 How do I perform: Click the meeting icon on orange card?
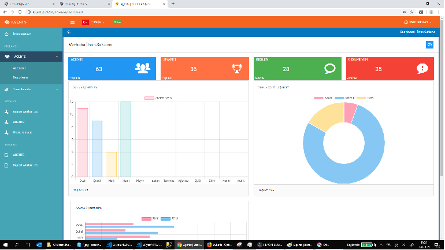click(236, 68)
